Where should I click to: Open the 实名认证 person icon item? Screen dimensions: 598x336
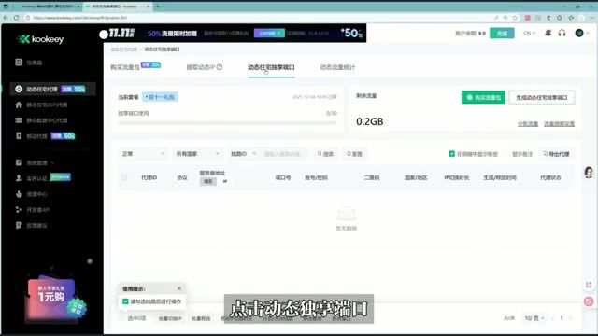click(x=19, y=178)
